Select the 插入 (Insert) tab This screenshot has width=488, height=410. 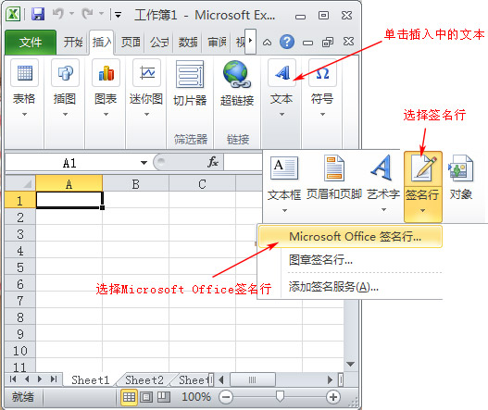point(102,42)
